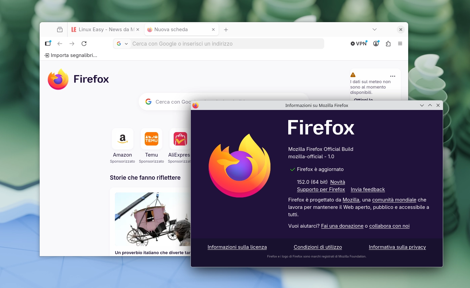Click Fai una donazione link
Screen dimensions: 470x288
coord(342,226)
